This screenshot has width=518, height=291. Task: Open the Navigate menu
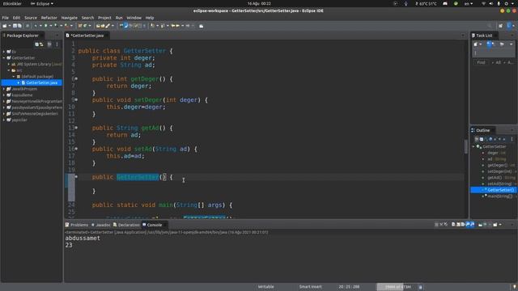coord(70,18)
